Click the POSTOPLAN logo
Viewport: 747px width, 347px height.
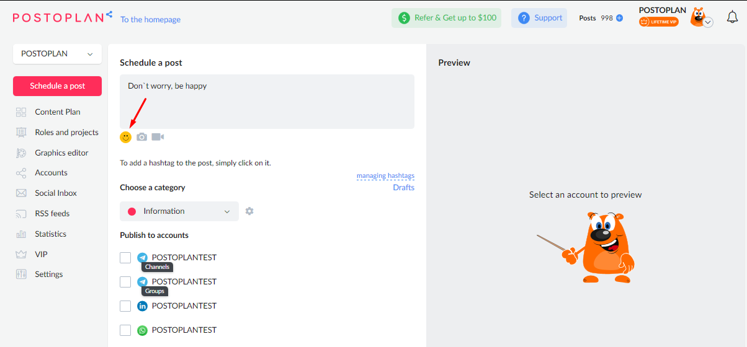(63, 17)
